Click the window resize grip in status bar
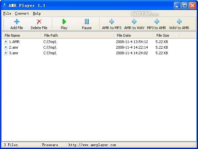This screenshot has width=198, height=149. 195,145
